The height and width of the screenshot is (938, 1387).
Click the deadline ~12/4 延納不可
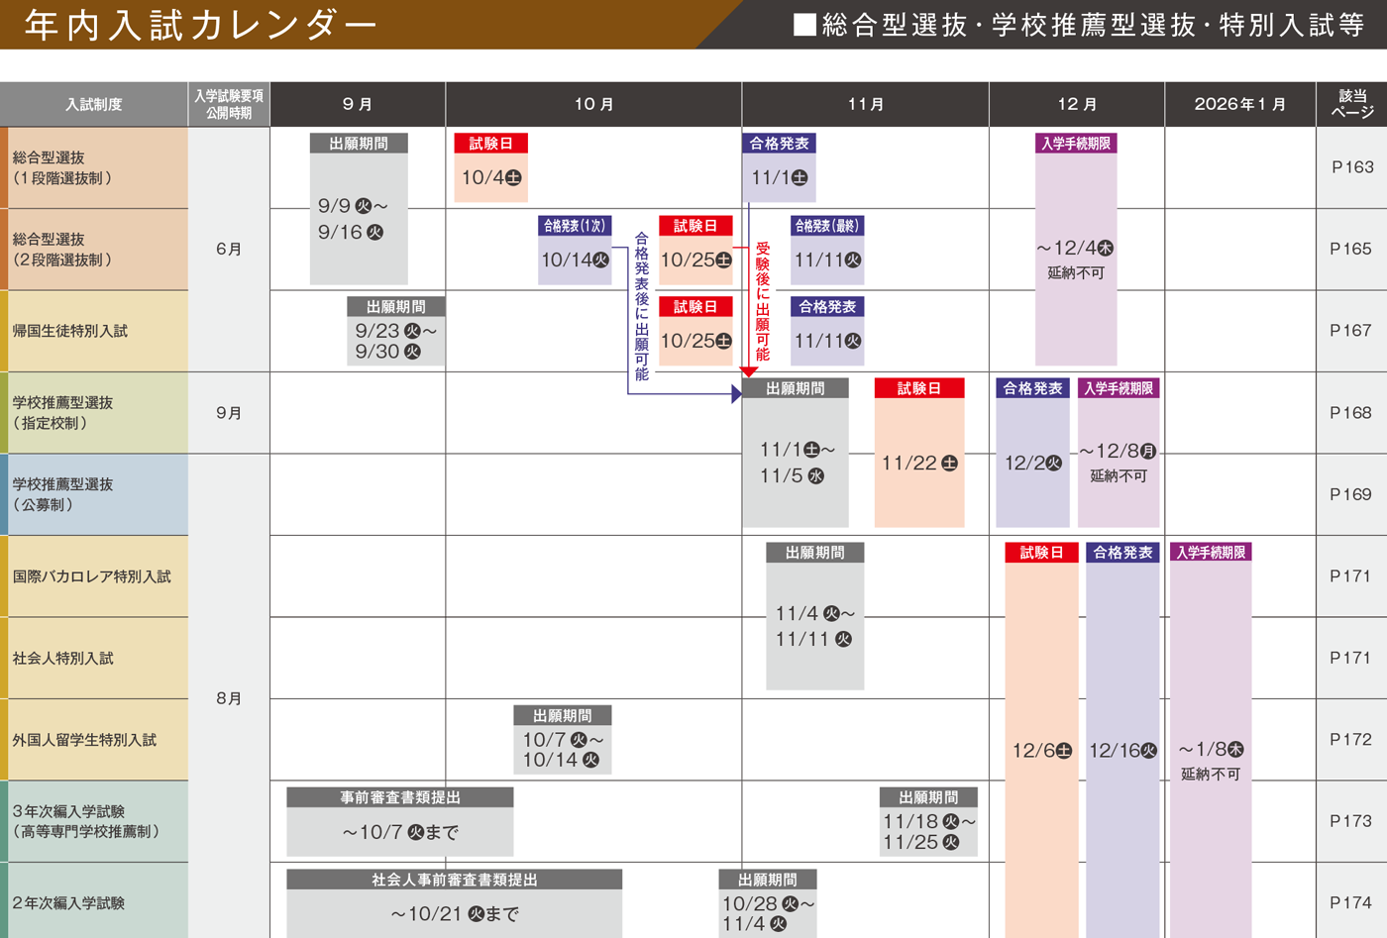click(1076, 260)
